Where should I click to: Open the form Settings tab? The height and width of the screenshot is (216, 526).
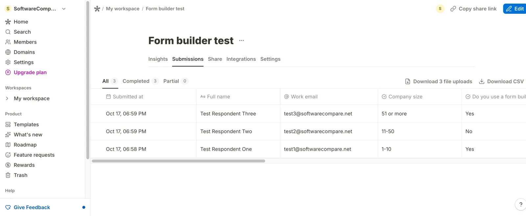coord(270,59)
